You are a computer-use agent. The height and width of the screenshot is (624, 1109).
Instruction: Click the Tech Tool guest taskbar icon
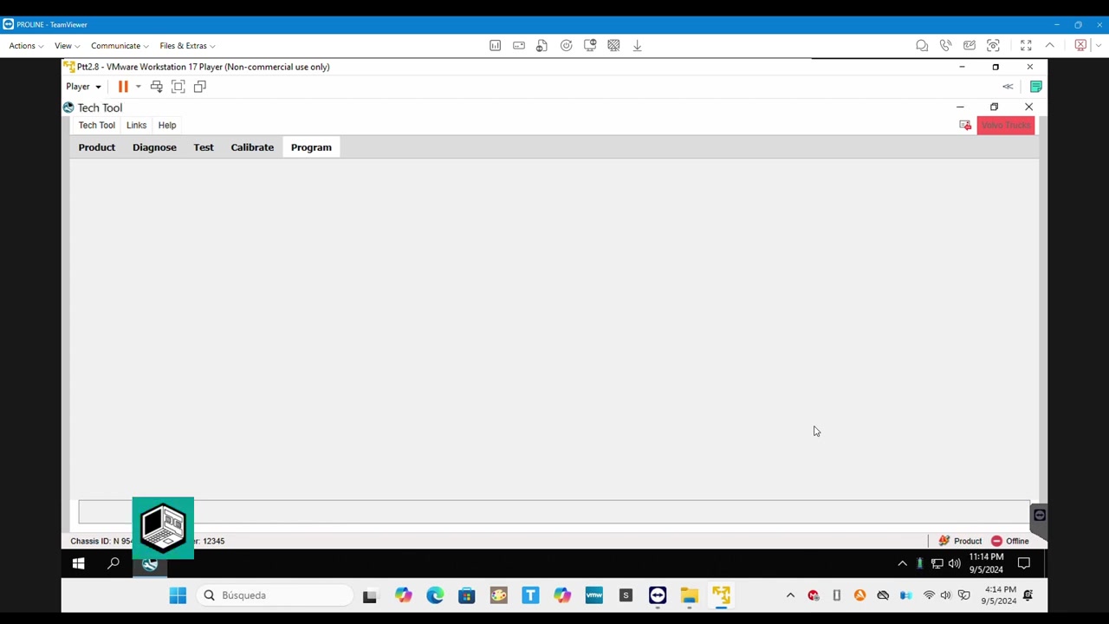[x=150, y=564]
